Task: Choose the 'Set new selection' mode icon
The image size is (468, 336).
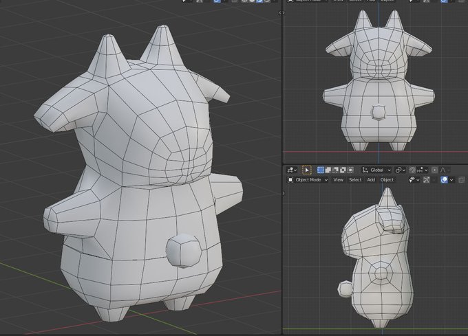Action: pos(321,170)
